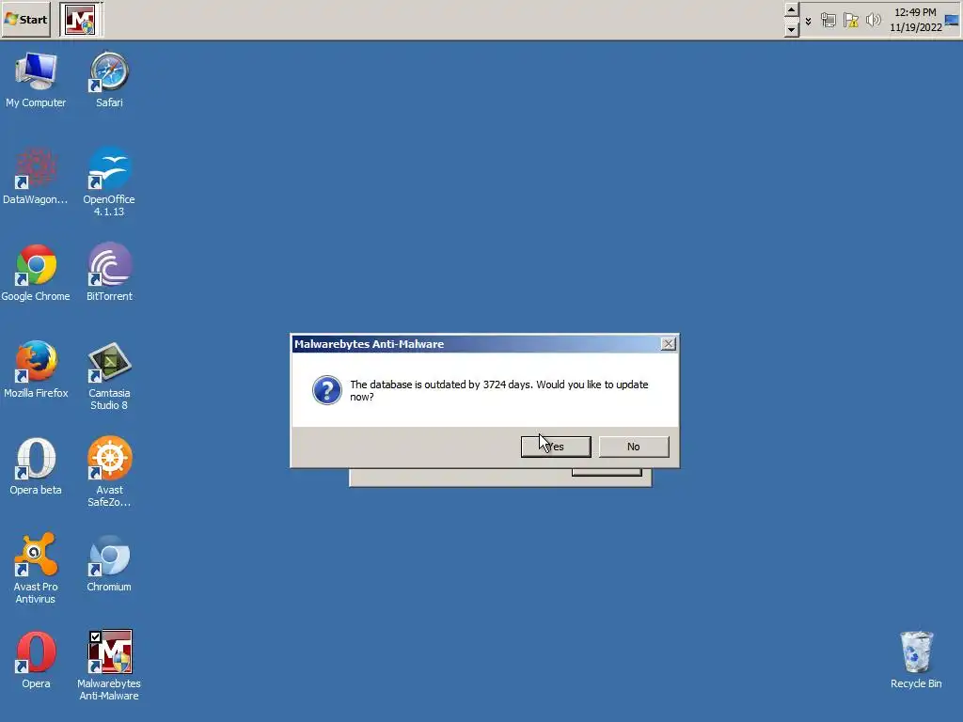The width and height of the screenshot is (963, 722).
Task: Select the red Opera desktop icon
Action: click(x=36, y=660)
